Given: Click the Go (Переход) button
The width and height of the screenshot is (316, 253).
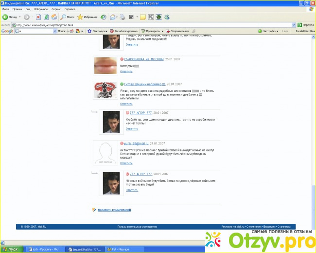Looking at the screenshot, I should click(305, 25).
